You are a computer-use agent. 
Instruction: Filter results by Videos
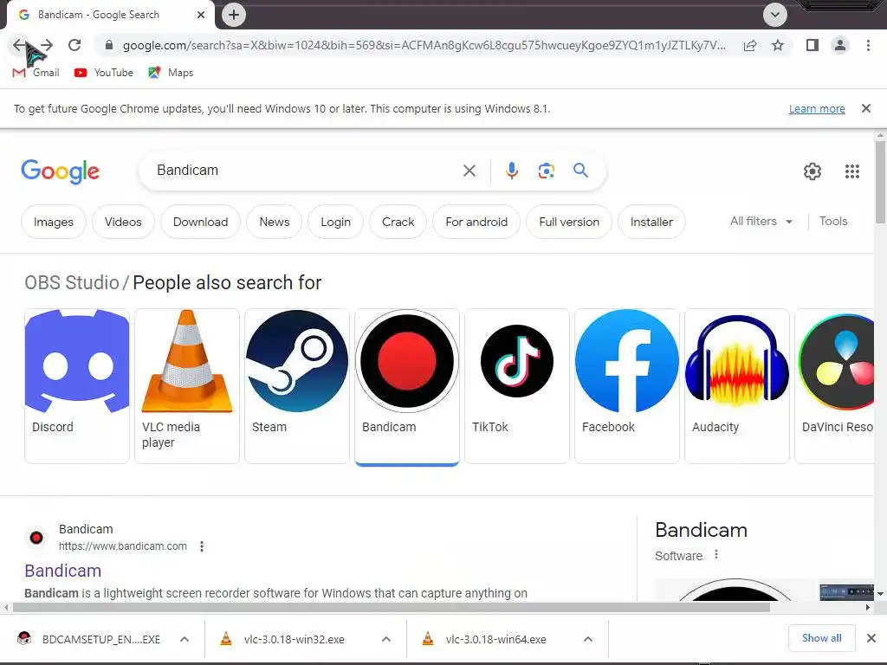(x=123, y=223)
